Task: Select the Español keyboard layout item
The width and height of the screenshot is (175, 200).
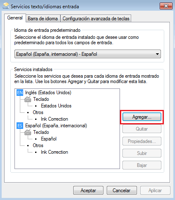Action: 49,139
